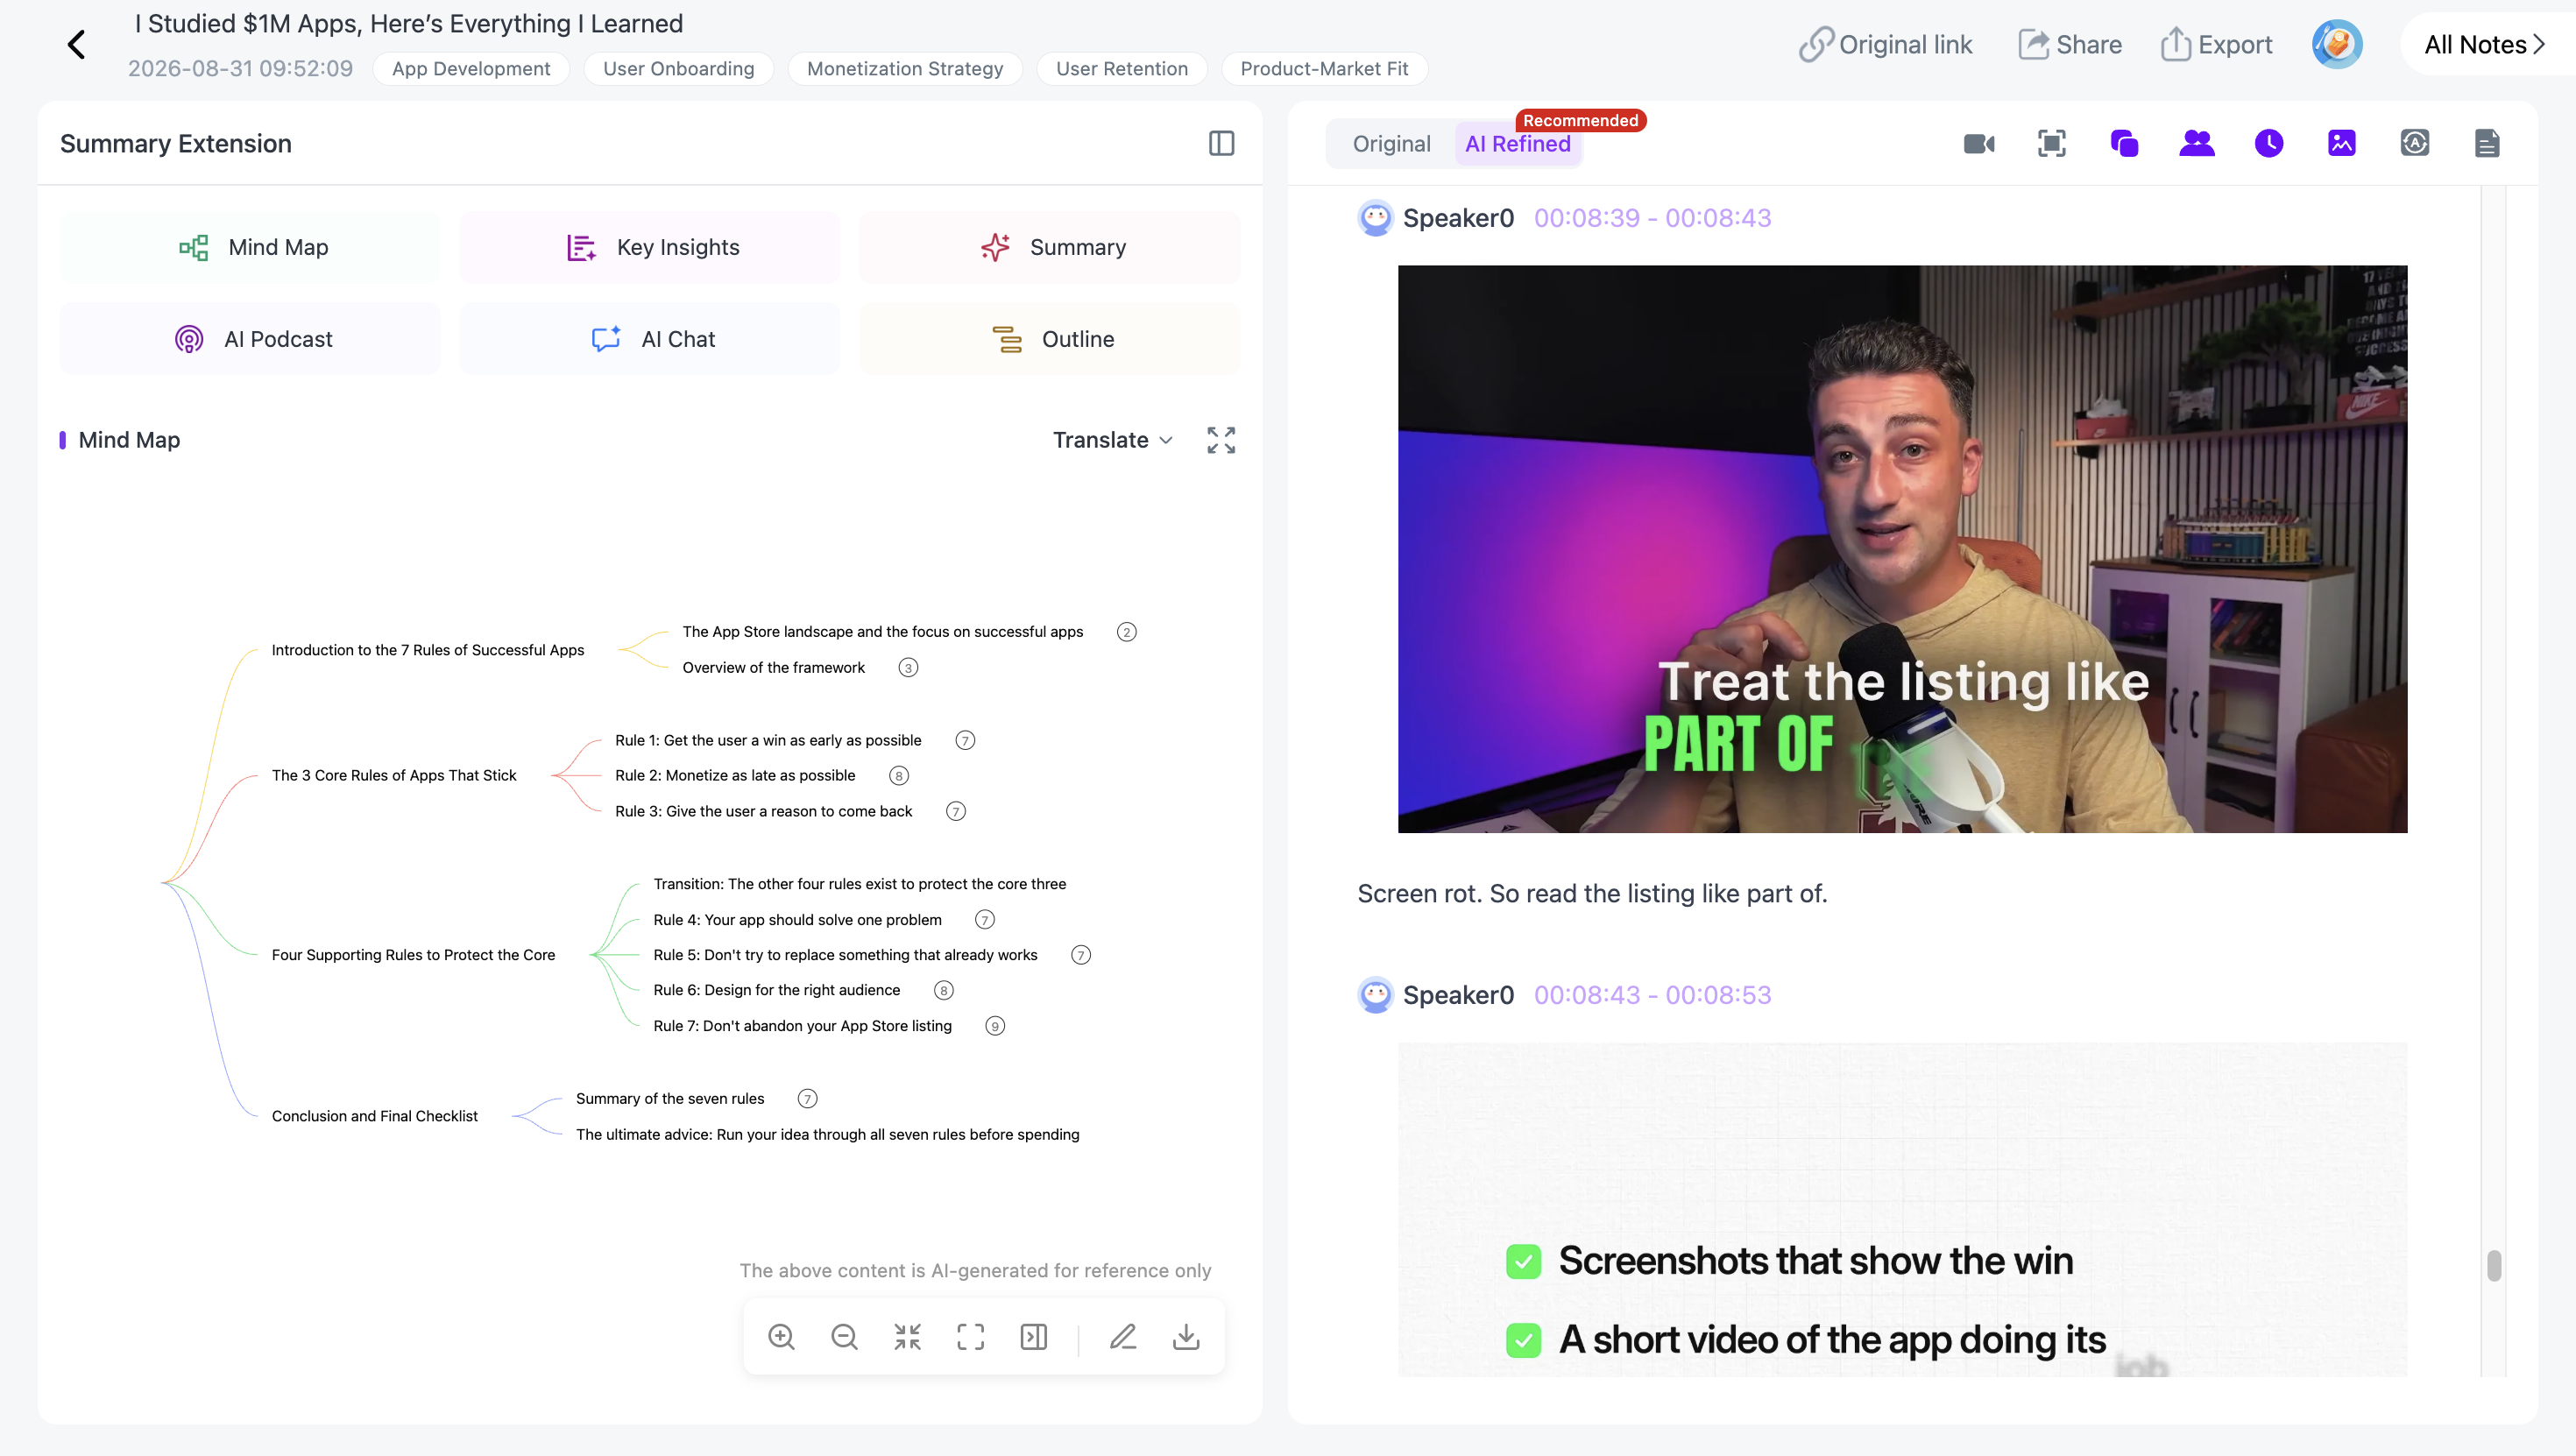
Task: Expand count badge beside Overview of the framework
Action: click(x=908, y=668)
